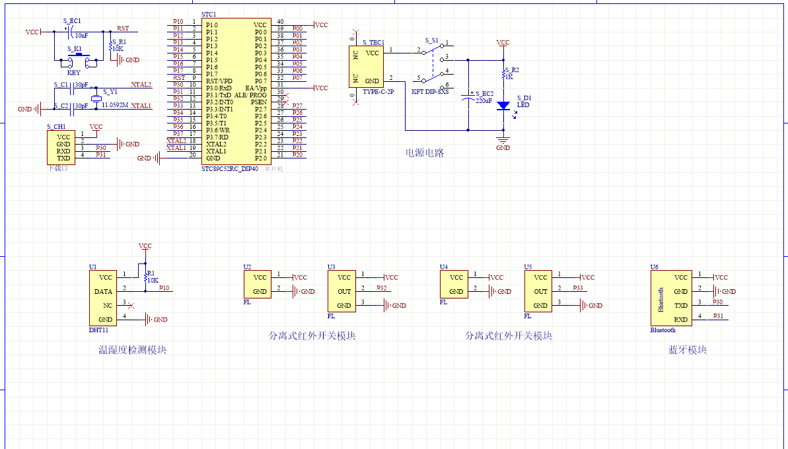Screen dimensions: 788x449
Task: Click the GND power symbol below the LED
Action: [503, 143]
